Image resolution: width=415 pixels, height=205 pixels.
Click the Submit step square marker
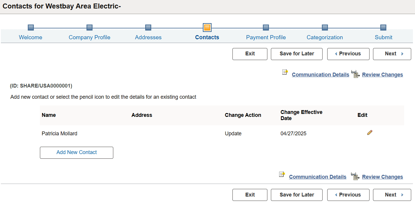coord(383,27)
